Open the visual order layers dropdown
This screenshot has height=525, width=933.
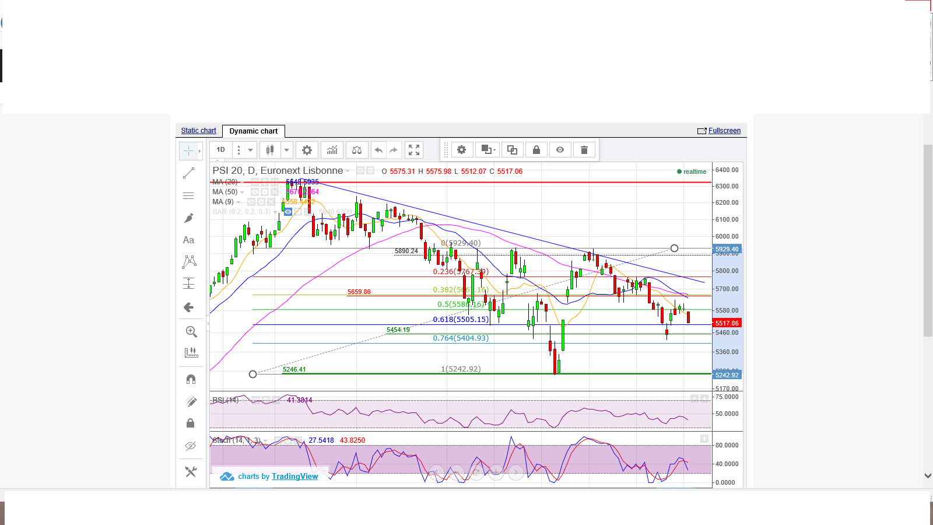pyautogui.click(x=487, y=150)
